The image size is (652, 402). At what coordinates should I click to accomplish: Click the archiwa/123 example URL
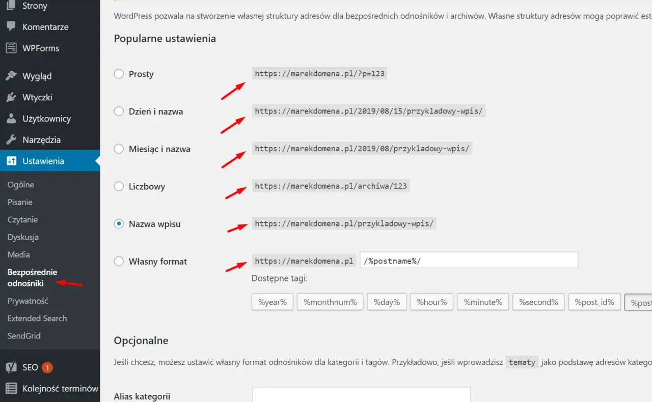pyautogui.click(x=331, y=186)
